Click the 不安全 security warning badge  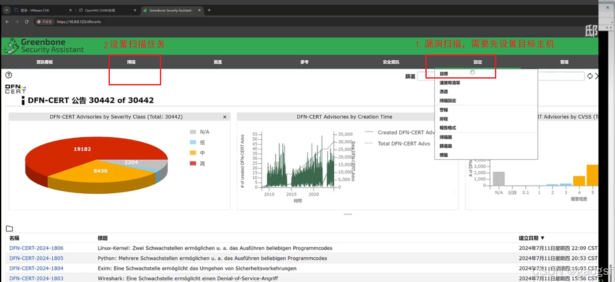point(44,22)
